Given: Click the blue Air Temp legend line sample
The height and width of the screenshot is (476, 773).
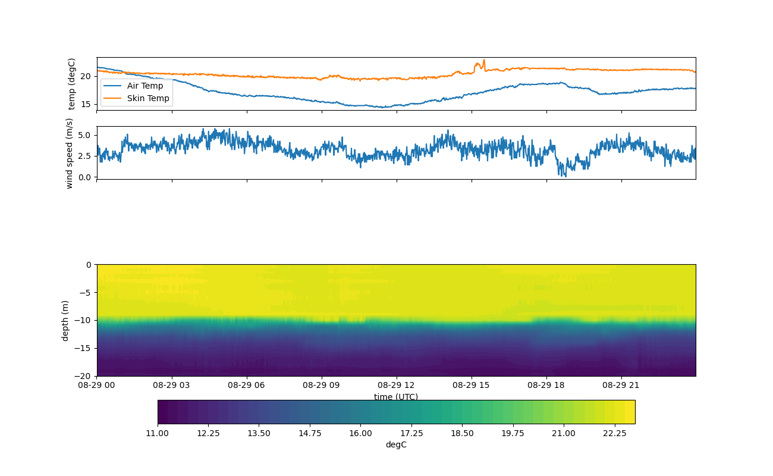Looking at the screenshot, I should coord(112,86).
